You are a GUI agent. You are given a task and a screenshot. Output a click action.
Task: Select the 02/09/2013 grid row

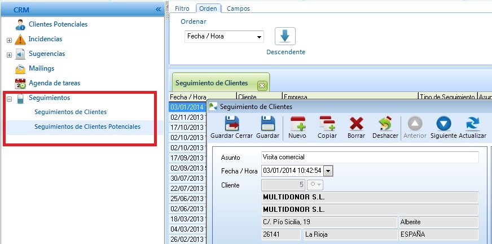pos(188,168)
